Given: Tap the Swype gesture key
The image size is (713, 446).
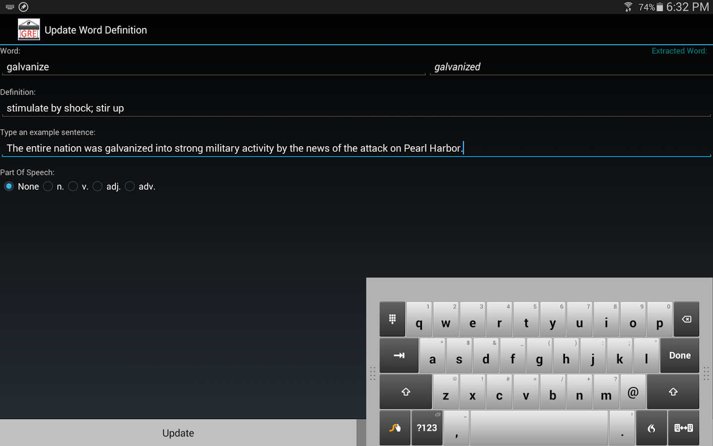Looking at the screenshot, I should pyautogui.click(x=395, y=428).
